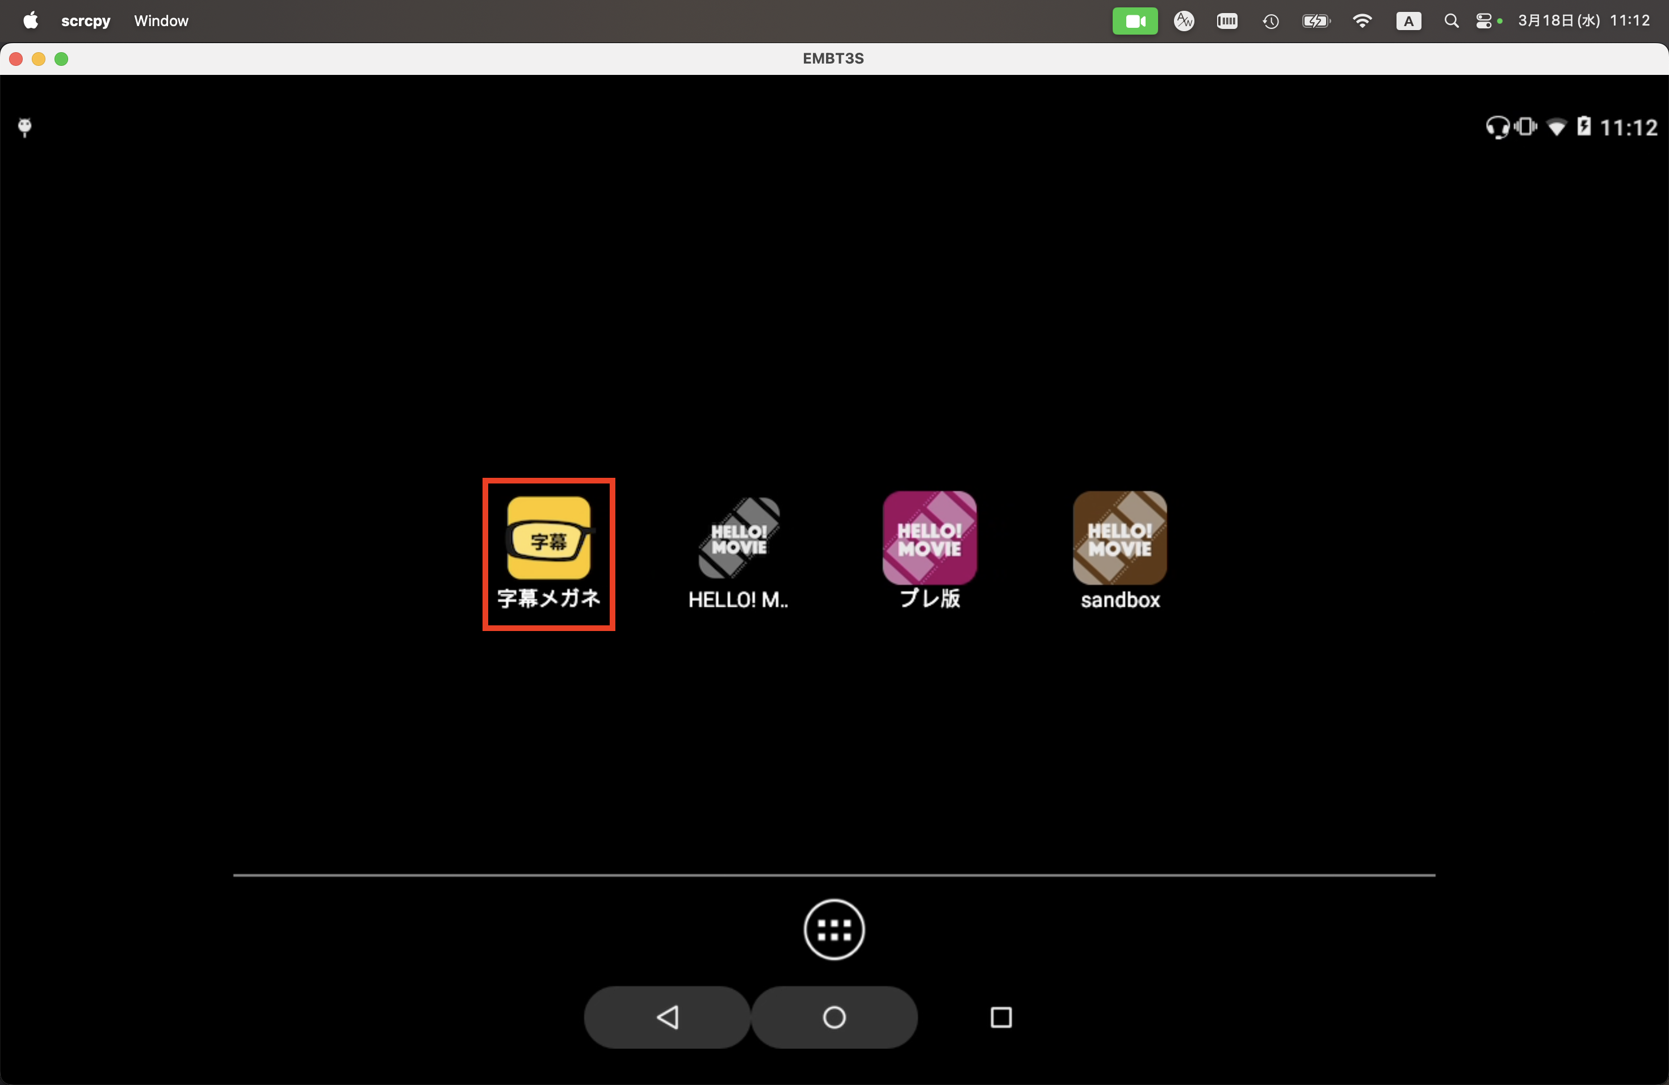Viewport: 1669px width, 1085px height.
Task: Tap the recent apps square button
Action: [1001, 1017]
